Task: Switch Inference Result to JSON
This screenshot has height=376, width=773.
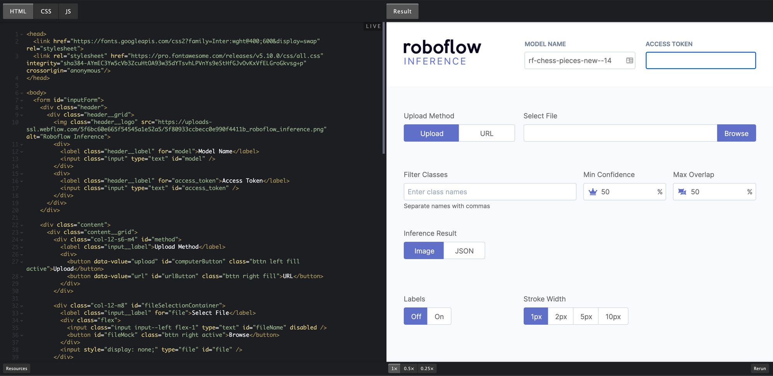Action: (464, 251)
